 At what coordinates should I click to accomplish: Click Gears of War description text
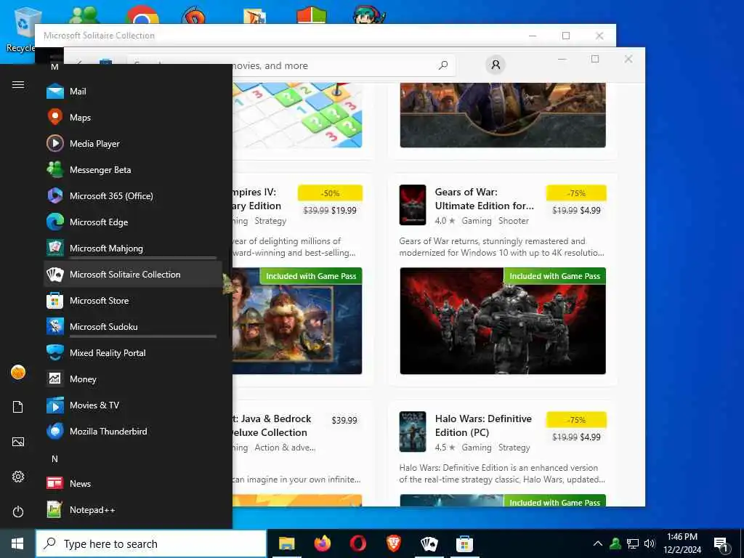[501, 247]
